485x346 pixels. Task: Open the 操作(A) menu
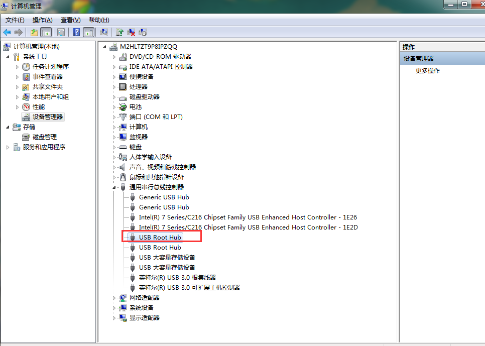click(42, 20)
